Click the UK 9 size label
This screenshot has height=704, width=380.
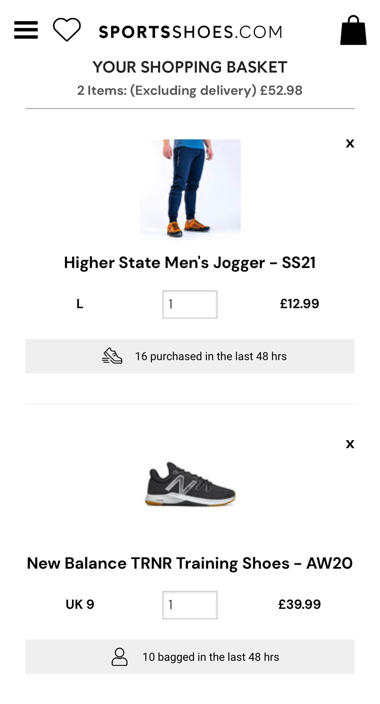coord(80,604)
